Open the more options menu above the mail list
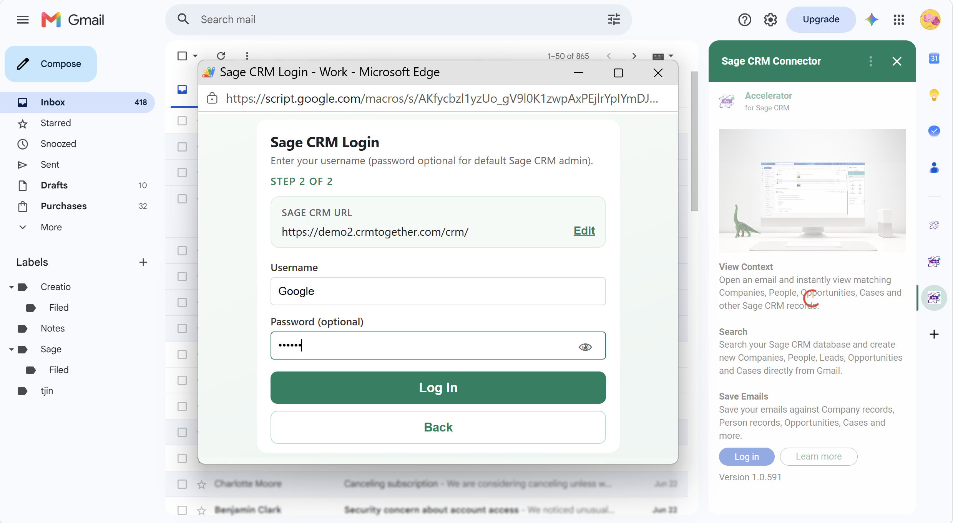Screen dimensions: 953x523 (x=247, y=56)
